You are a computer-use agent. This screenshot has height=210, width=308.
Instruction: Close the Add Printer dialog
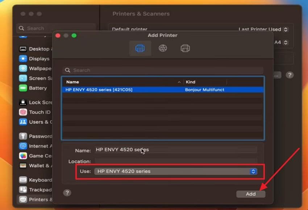(58, 35)
